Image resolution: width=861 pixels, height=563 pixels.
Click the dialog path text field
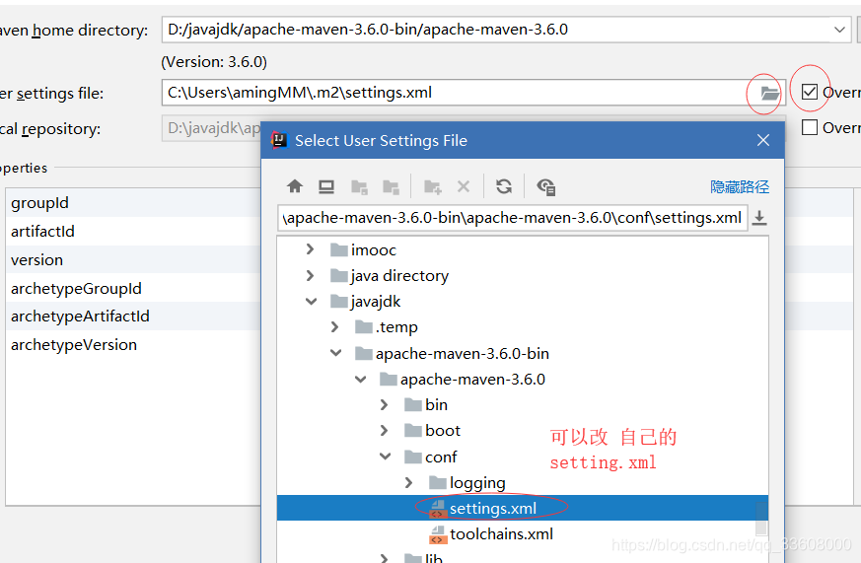tap(512, 218)
